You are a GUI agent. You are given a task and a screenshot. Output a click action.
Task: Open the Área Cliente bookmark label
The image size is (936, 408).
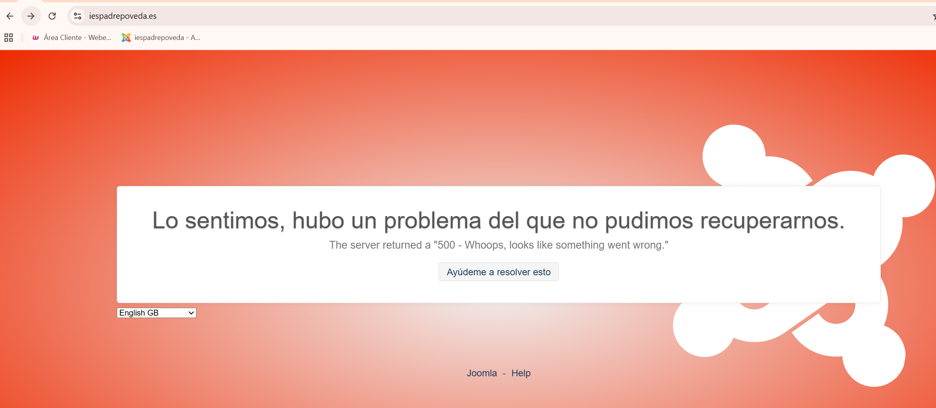[x=78, y=38]
